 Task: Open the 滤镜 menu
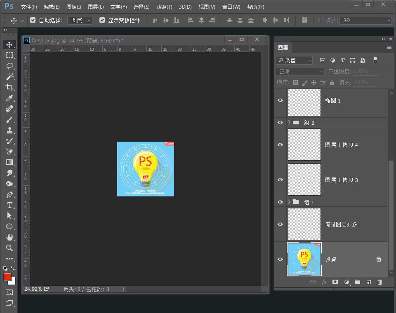[x=164, y=7]
